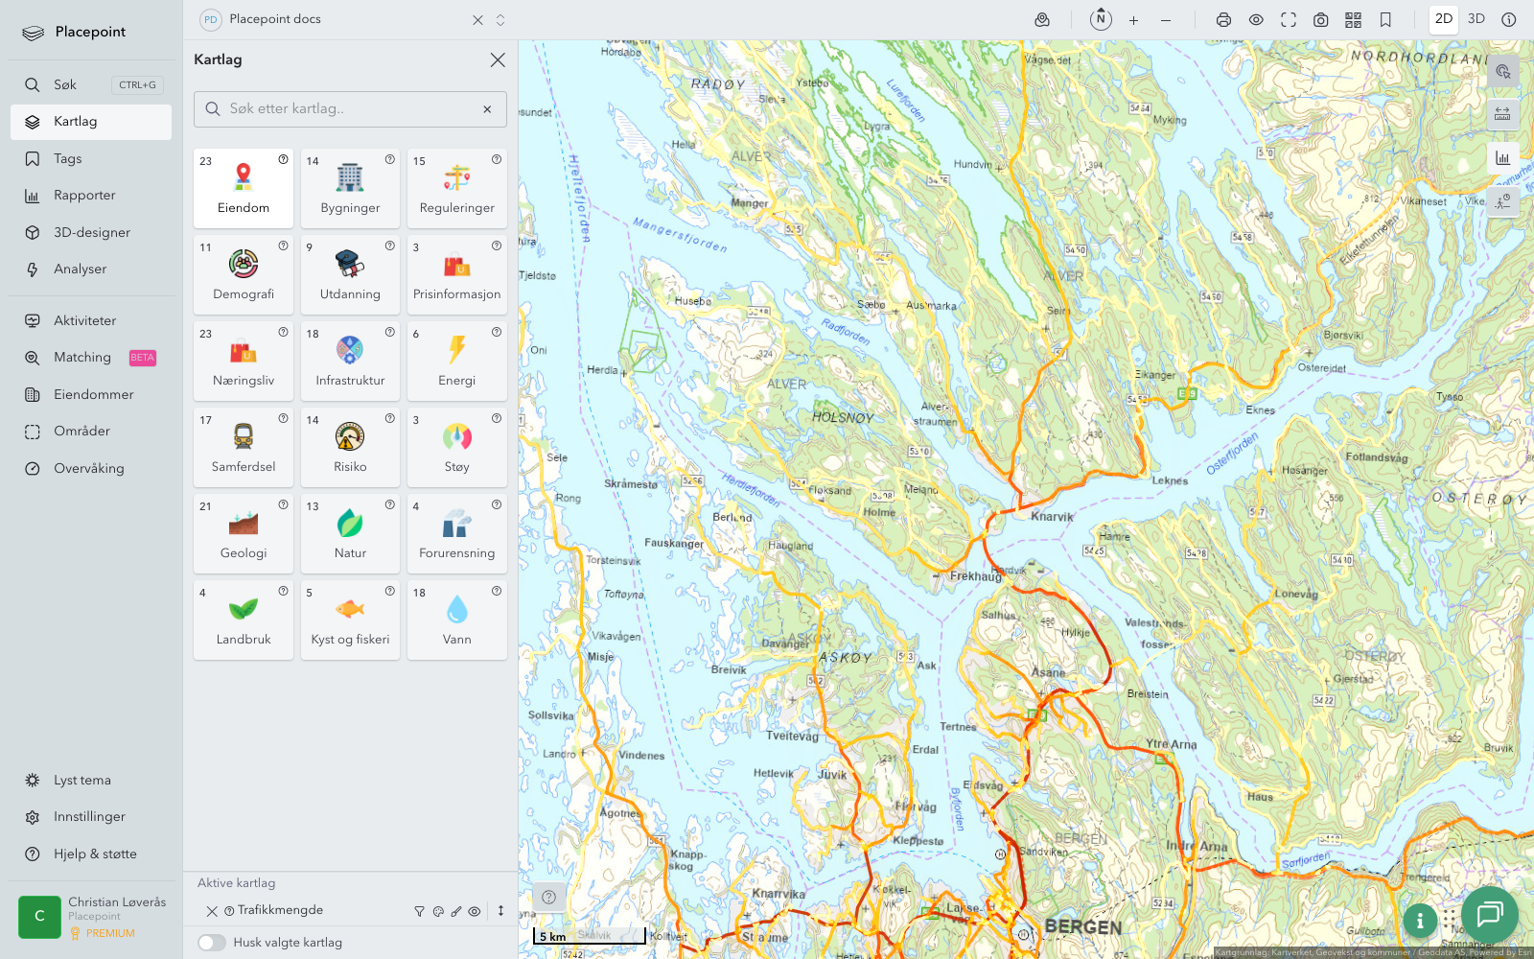Click the basemap selector icon in toolbar
Image resolution: width=1534 pixels, height=959 pixels.
point(1042,19)
